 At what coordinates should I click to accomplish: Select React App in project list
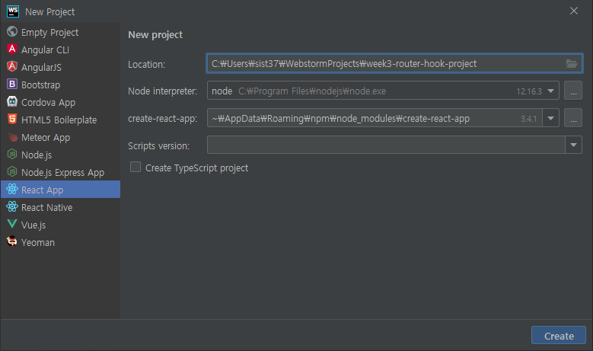[60, 190]
